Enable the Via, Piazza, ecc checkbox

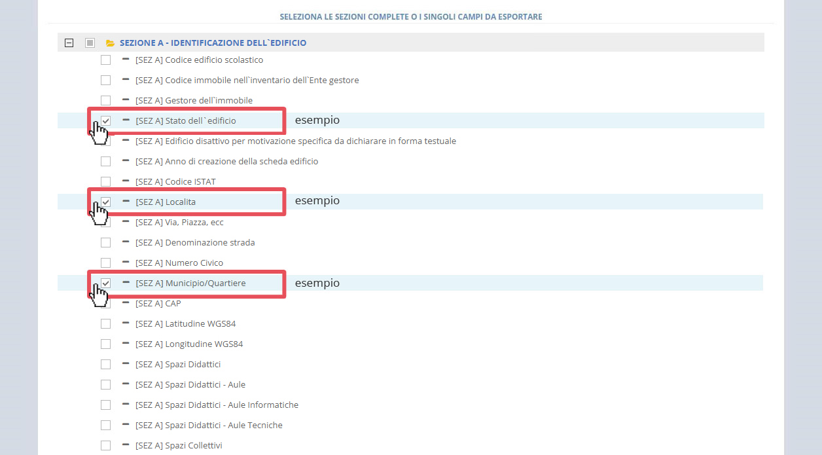point(105,222)
